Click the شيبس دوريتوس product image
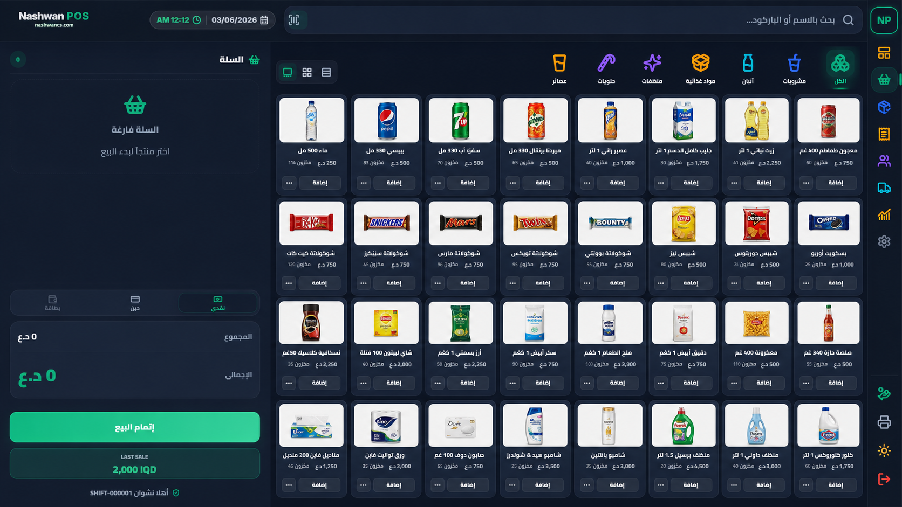 [x=757, y=223]
